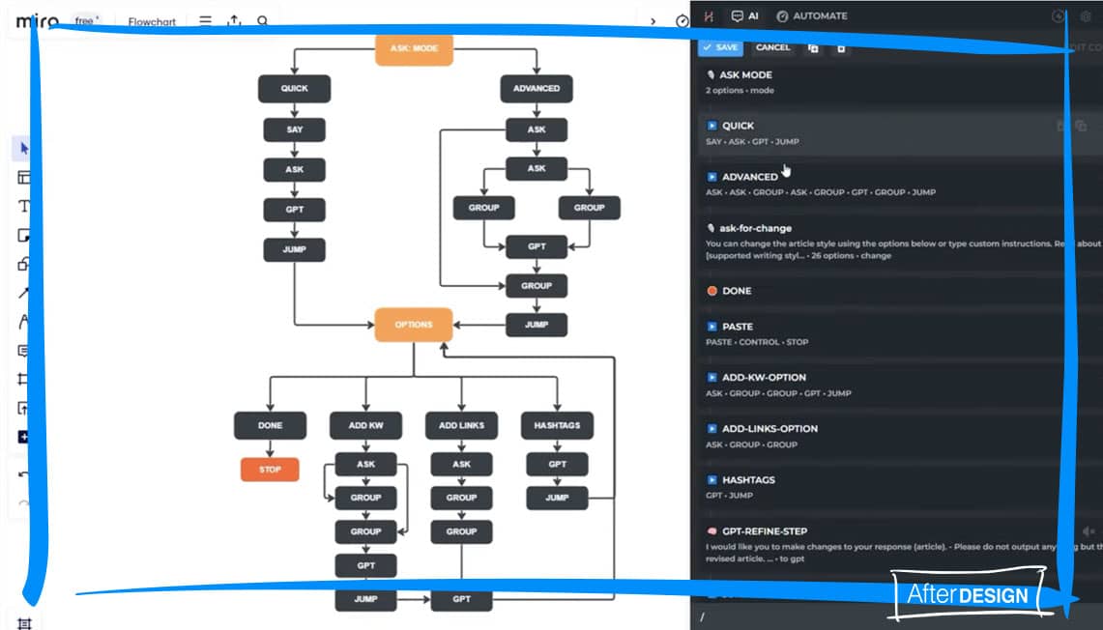Click the frames icon at bottom left
1103x630 pixels.
(24, 623)
